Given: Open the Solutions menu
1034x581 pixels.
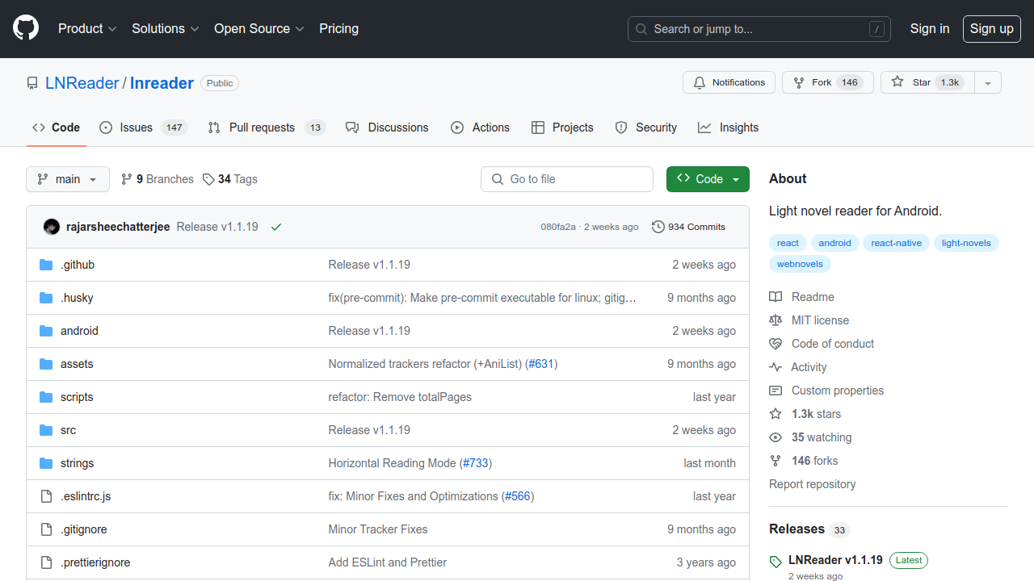Looking at the screenshot, I should pos(165,29).
